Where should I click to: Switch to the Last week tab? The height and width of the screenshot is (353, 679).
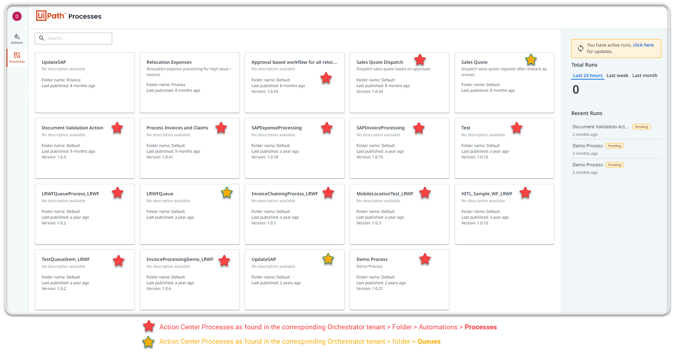coord(617,76)
